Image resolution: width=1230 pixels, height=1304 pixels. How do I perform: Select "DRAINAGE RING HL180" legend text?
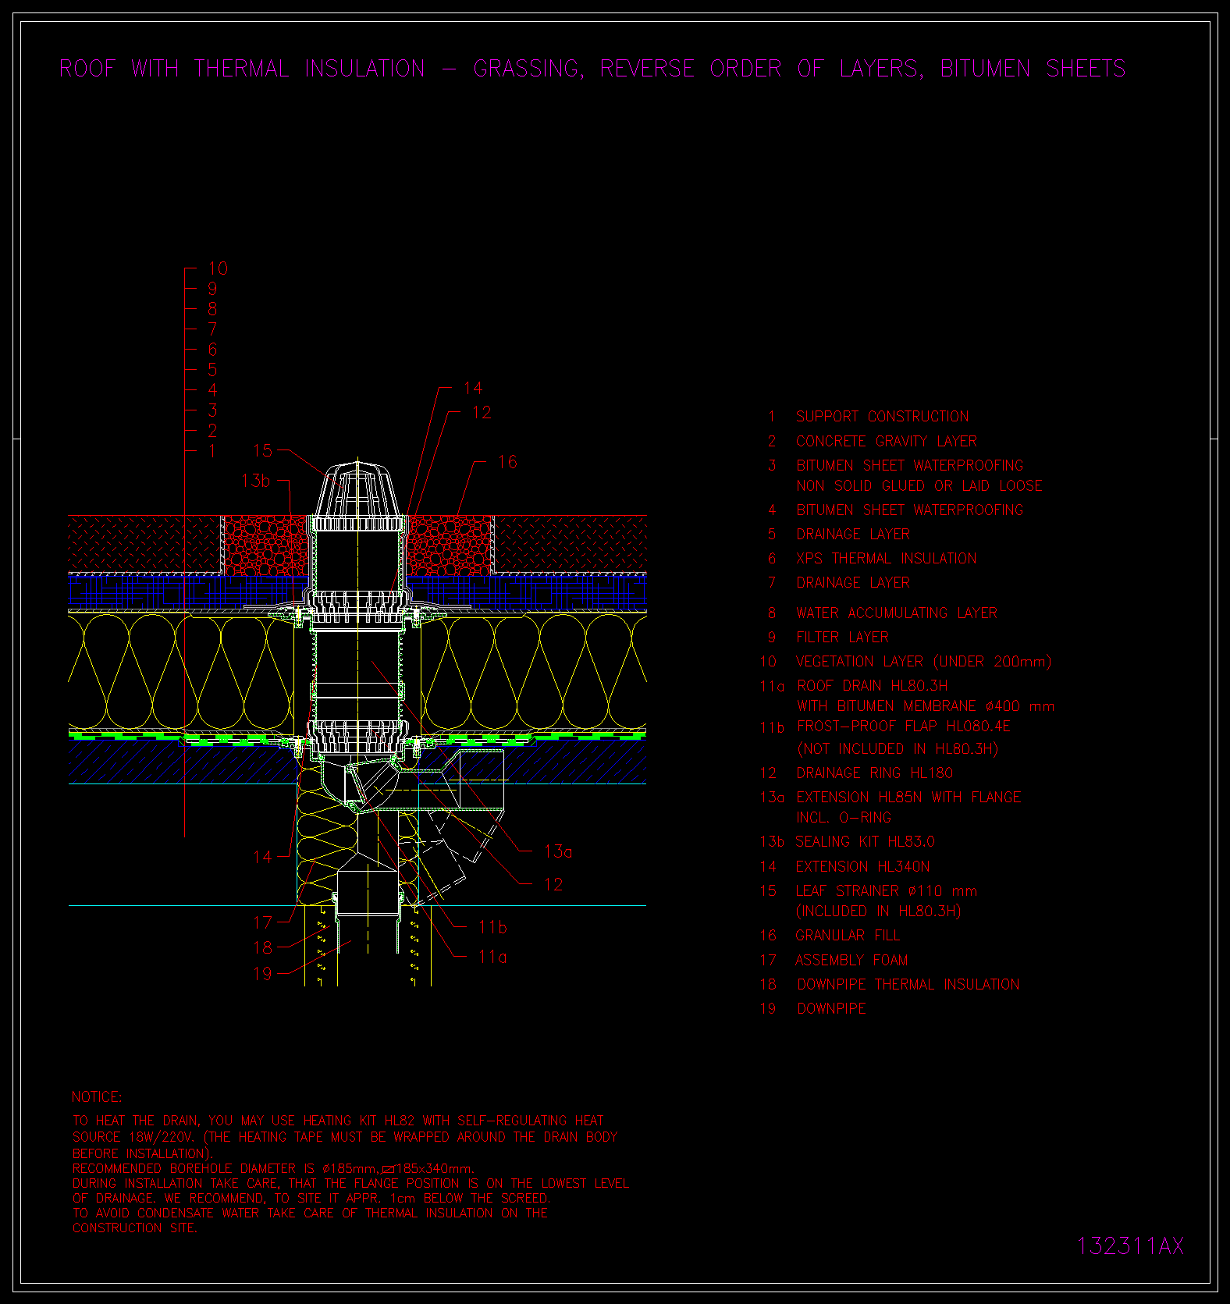click(x=874, y=773)
